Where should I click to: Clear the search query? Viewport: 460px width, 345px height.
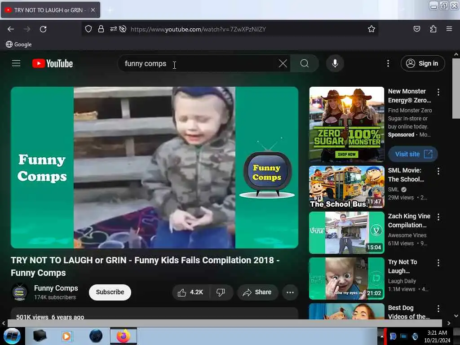click(x=283, y=63)
